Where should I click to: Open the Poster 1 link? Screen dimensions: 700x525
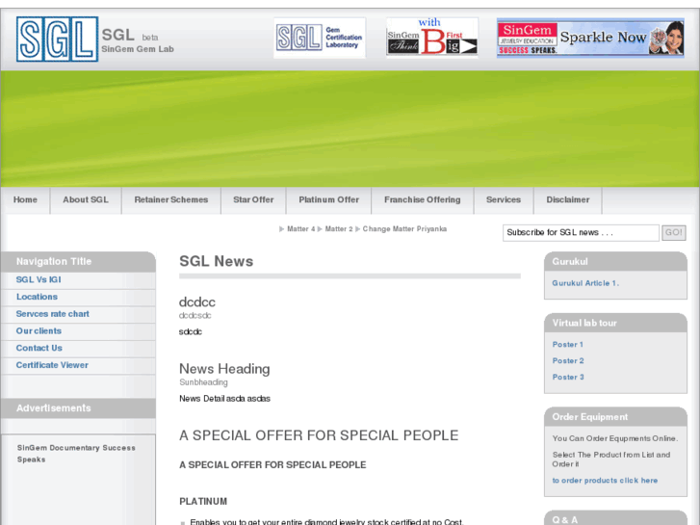click(568, 345)
